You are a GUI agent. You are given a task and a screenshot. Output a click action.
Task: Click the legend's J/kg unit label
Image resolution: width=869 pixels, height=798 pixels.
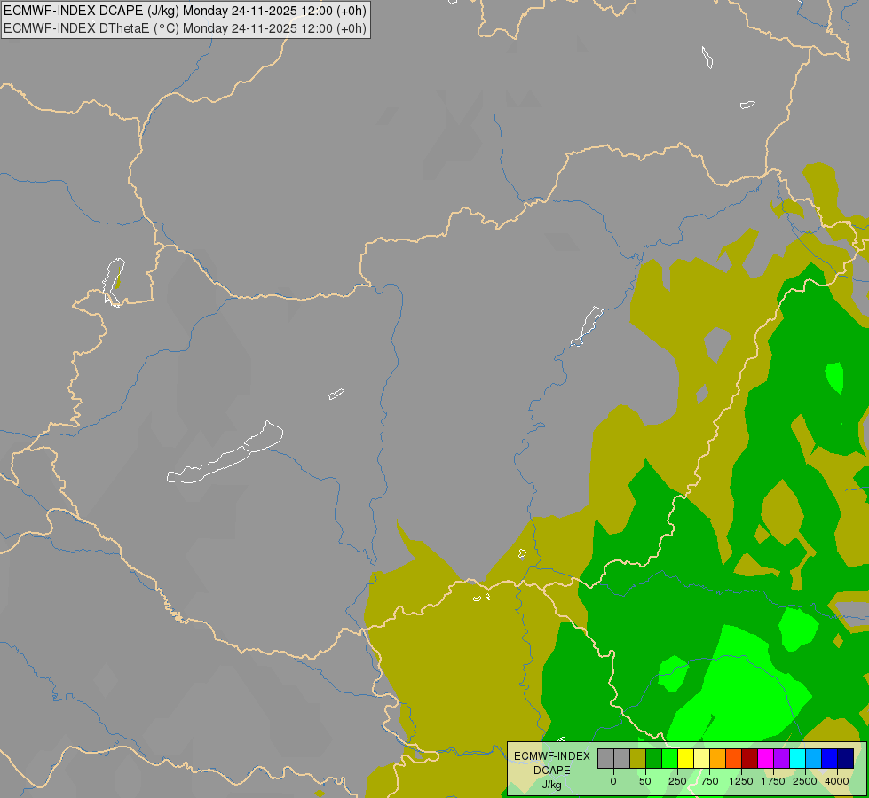tap(551, 785)
